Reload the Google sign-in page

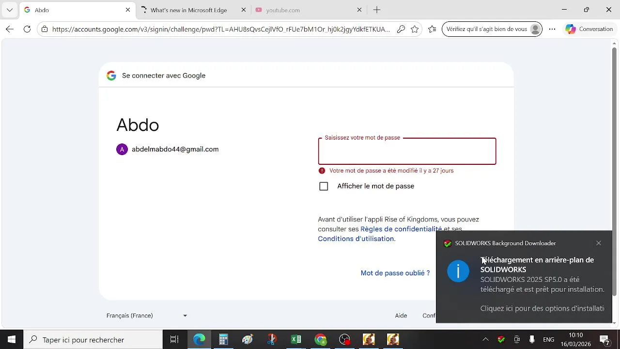coord(27,29)
